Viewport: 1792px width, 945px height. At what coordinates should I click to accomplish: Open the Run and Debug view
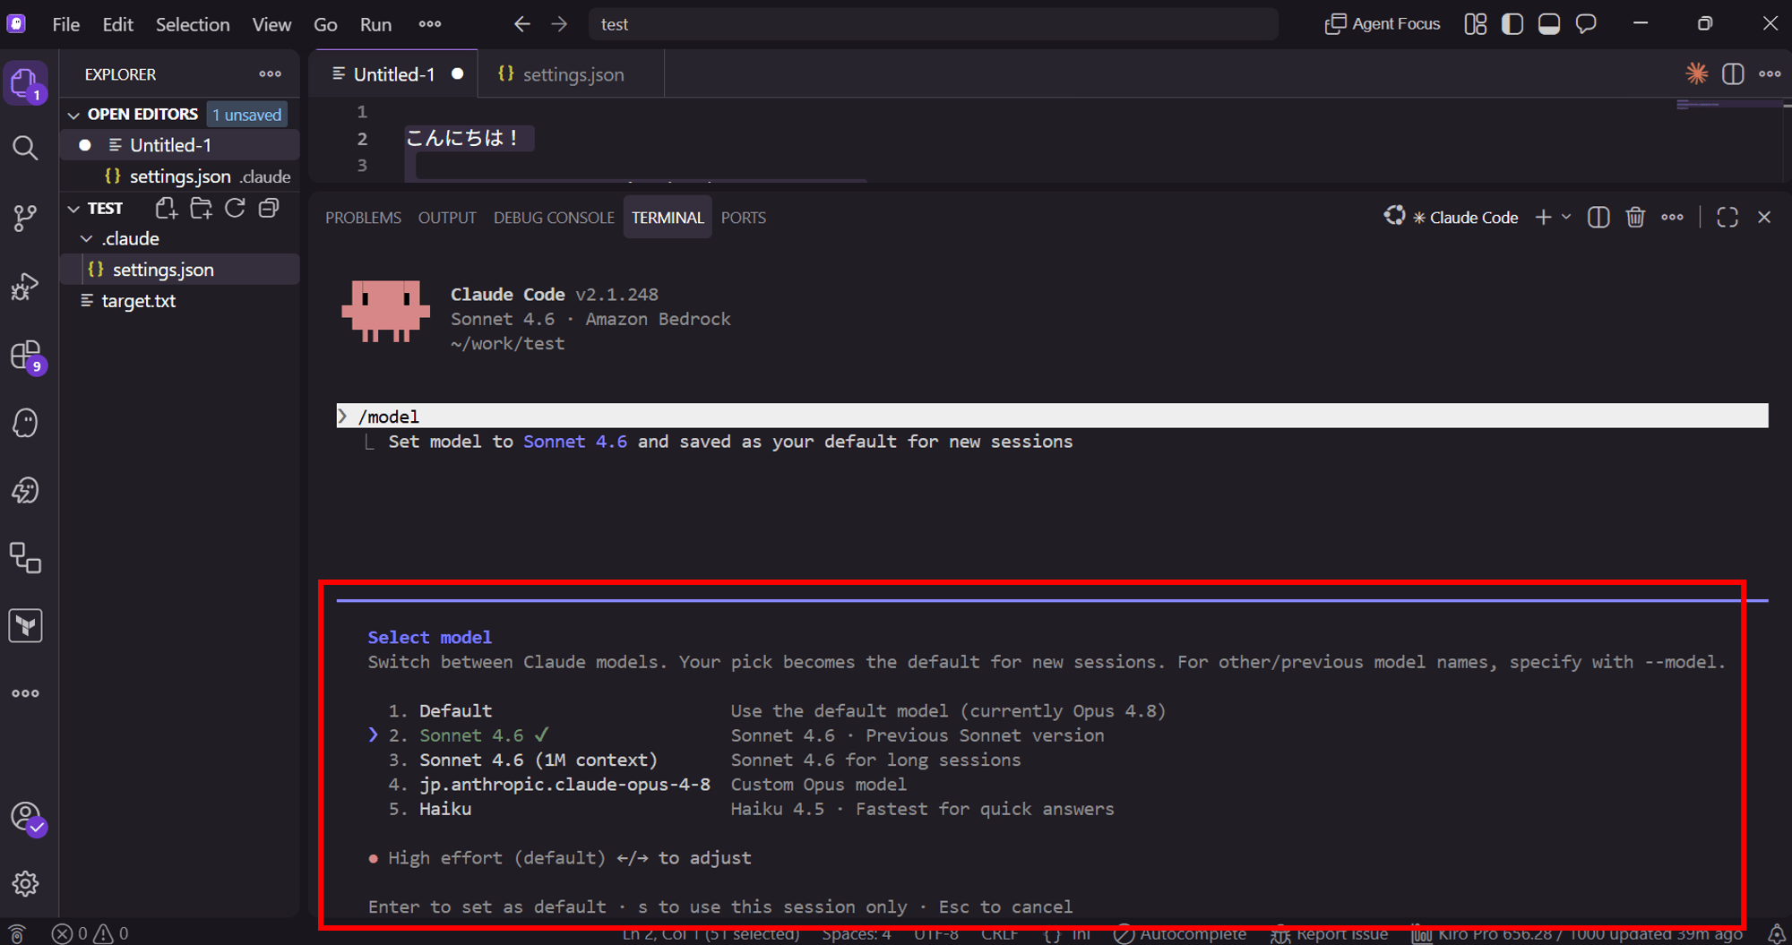26,286
